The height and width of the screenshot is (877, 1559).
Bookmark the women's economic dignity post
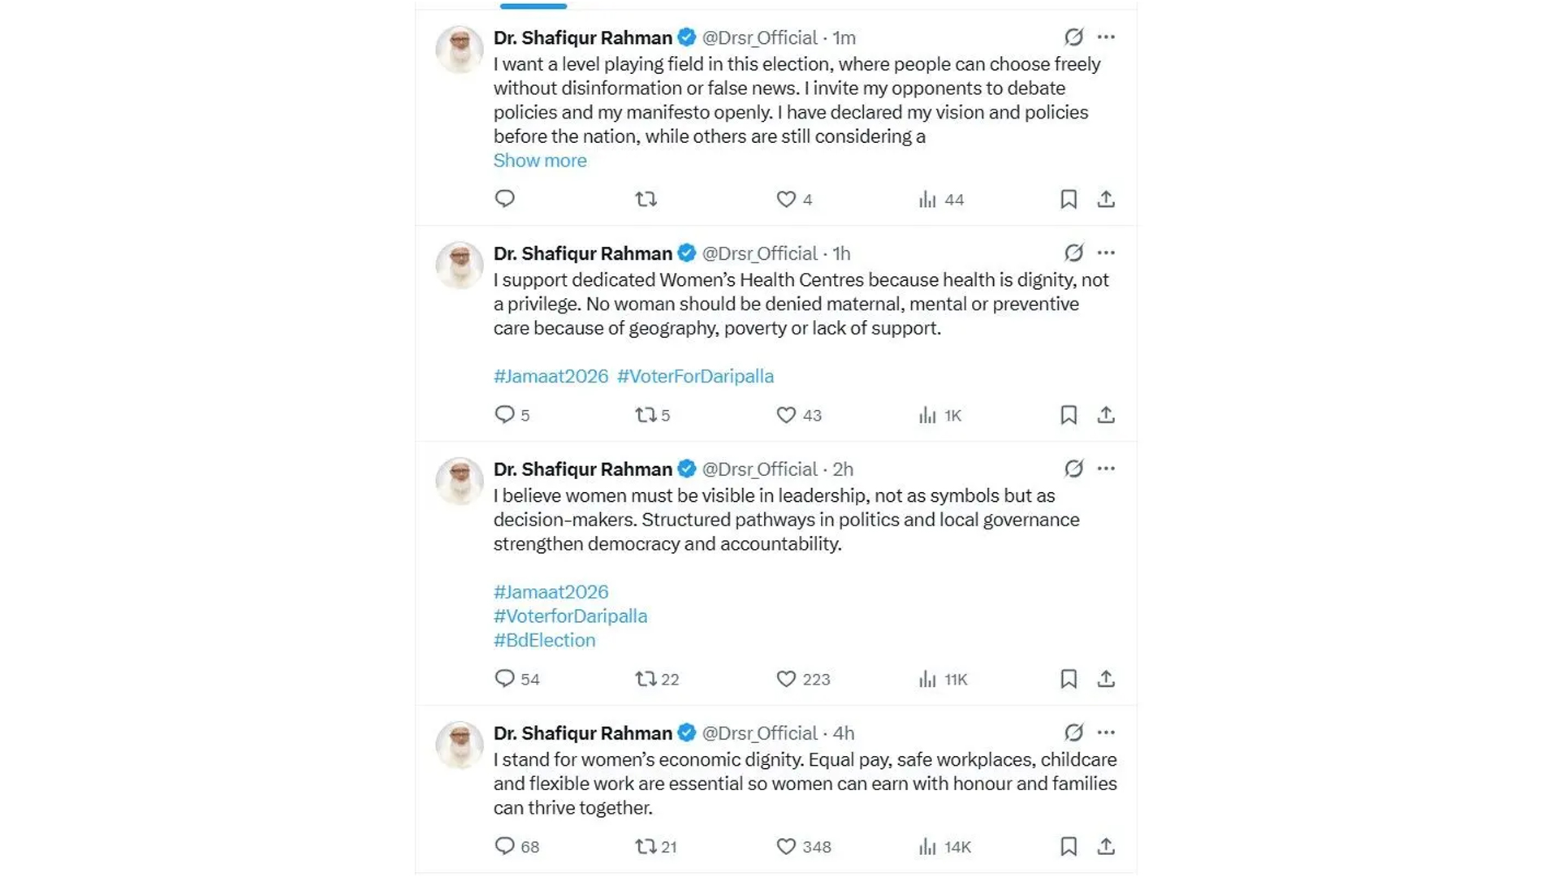1069,846
